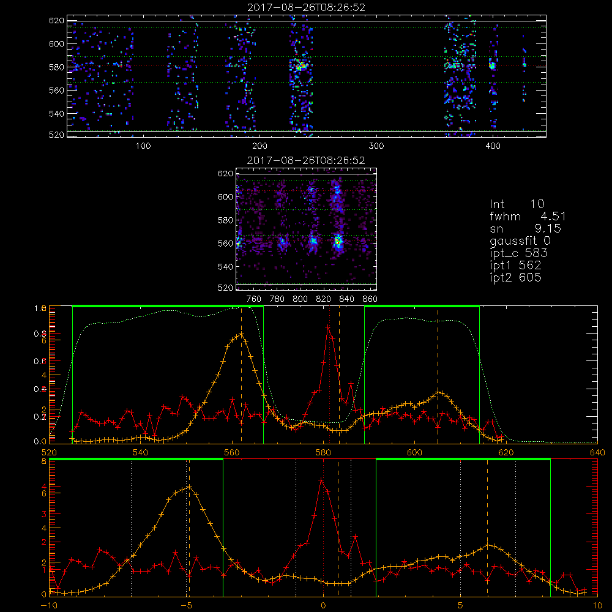Click x-axis label 10 on bottom plot
This screenshot has height=612, width=612.
point(597,606)
